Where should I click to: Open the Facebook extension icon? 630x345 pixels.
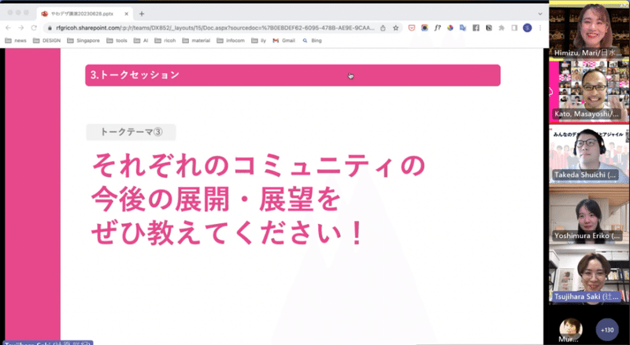(476, 28)
